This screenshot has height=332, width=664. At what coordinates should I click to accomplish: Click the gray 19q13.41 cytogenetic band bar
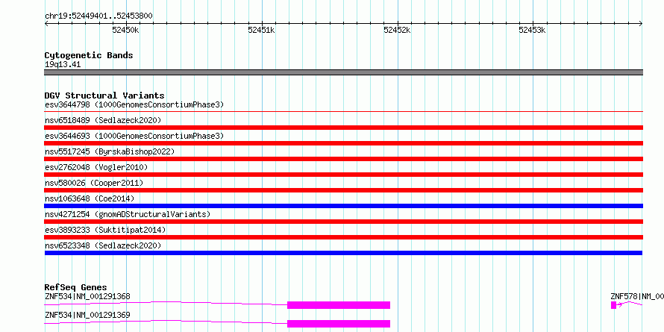[343, 72]
